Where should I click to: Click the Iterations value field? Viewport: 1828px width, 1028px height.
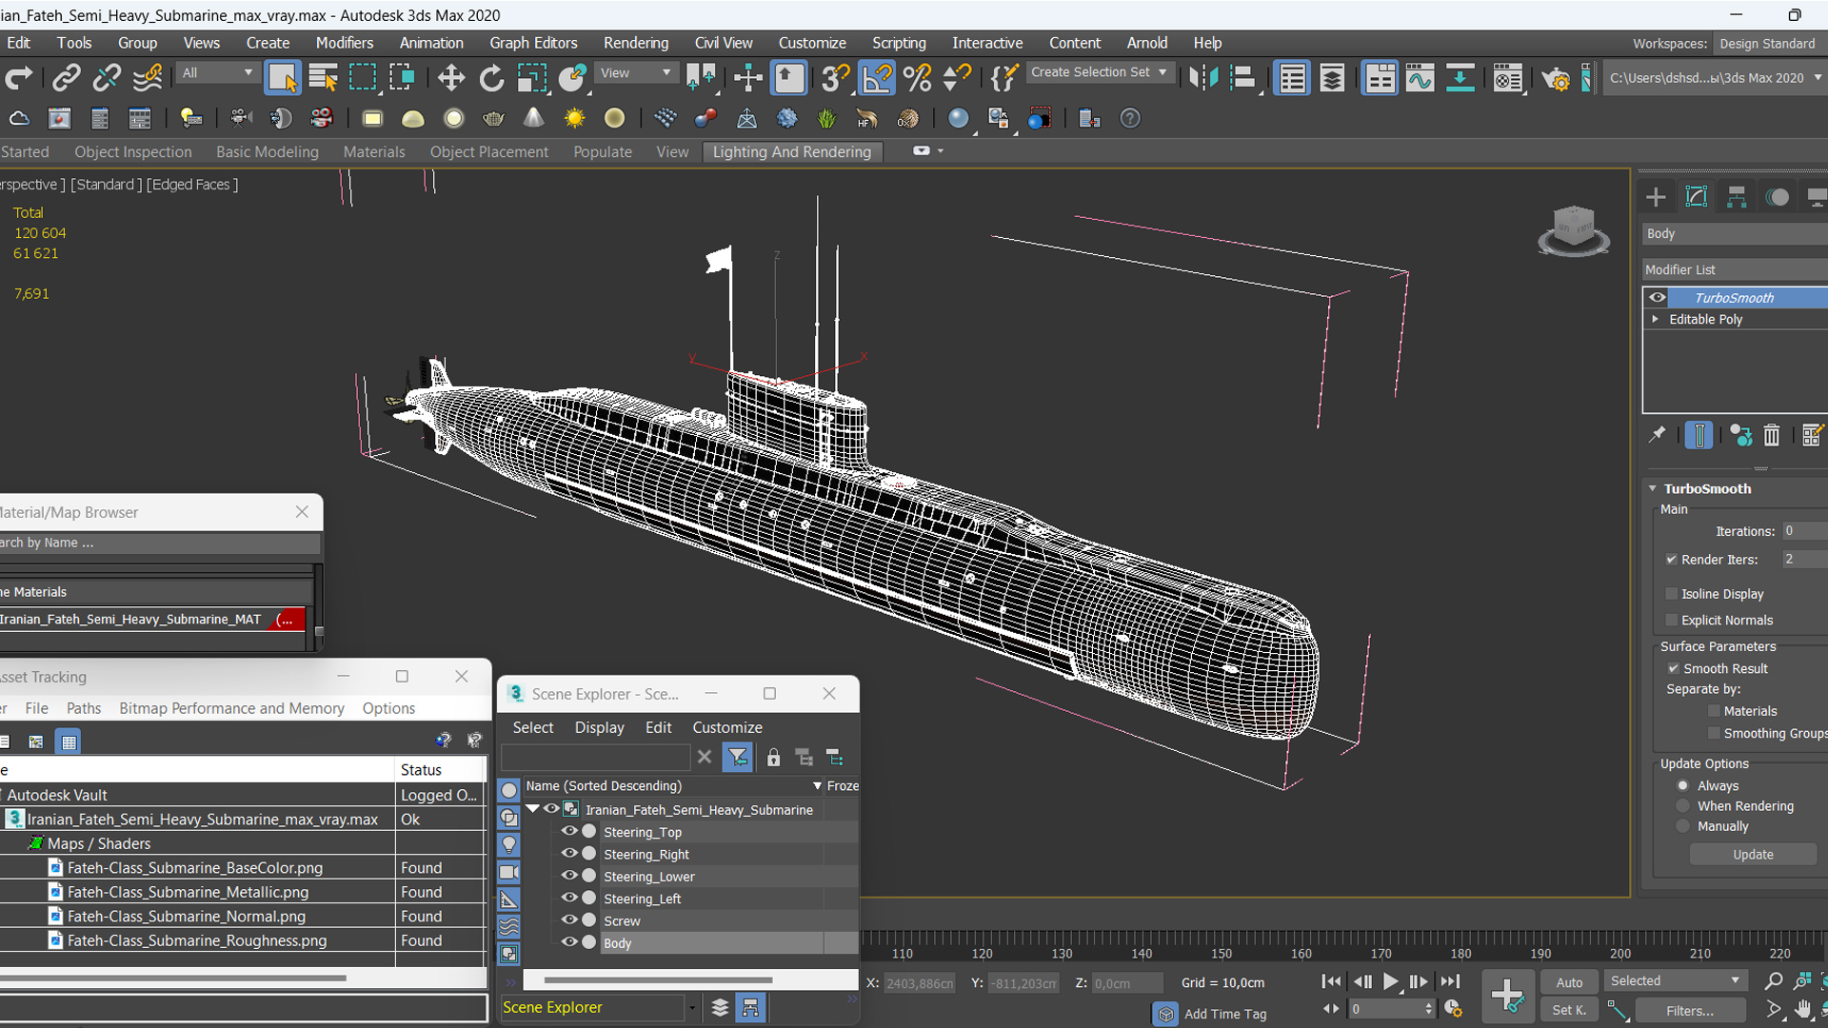pos(1804,531)
